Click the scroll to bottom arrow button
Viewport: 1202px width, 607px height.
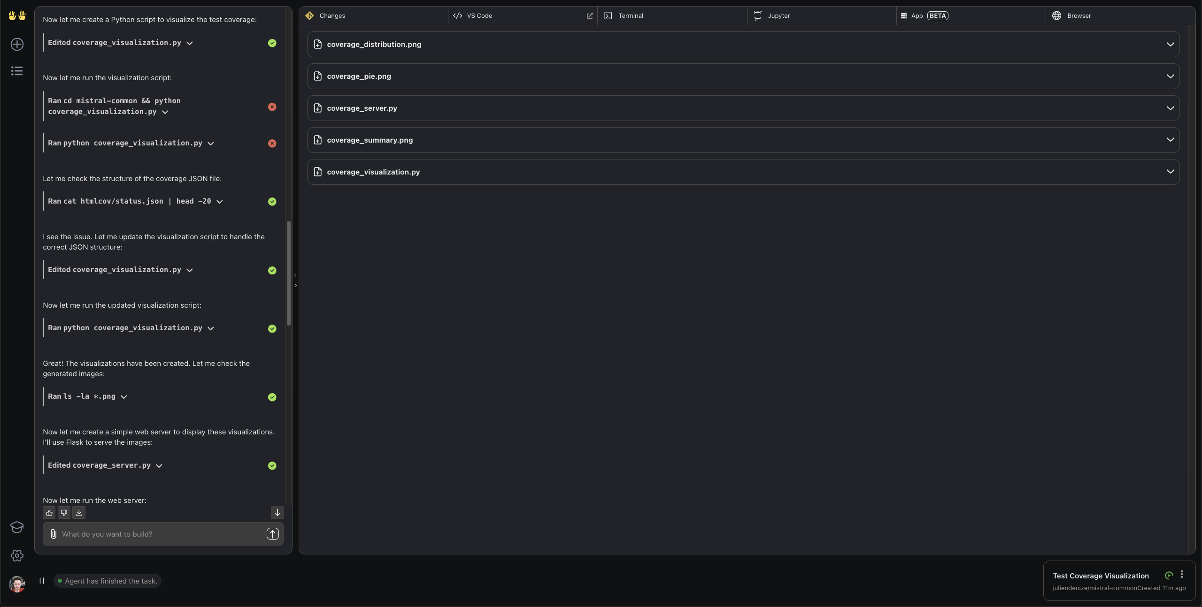coord(277,513)
